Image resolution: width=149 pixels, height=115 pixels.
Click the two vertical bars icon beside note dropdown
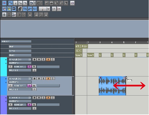click(54, 9)
